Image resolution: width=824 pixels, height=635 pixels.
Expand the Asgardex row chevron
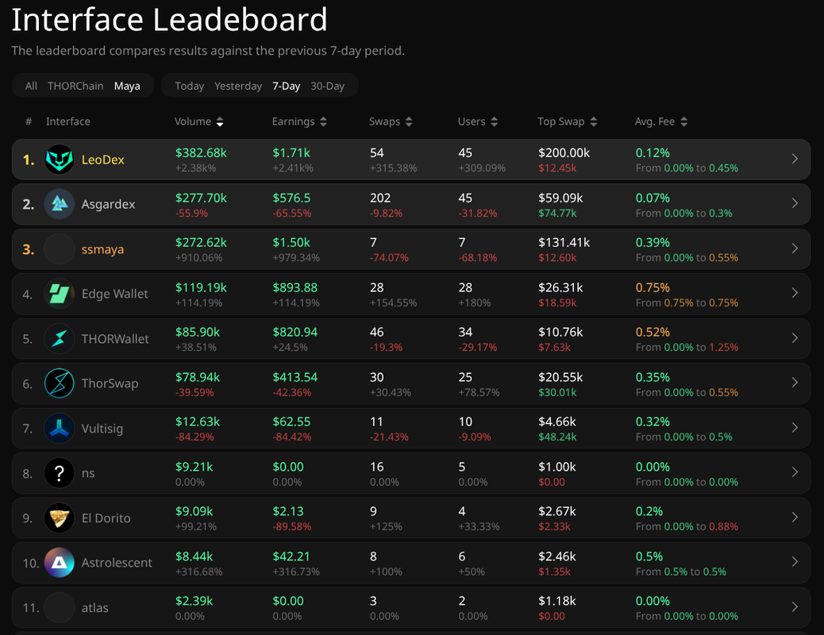point(795,203)
